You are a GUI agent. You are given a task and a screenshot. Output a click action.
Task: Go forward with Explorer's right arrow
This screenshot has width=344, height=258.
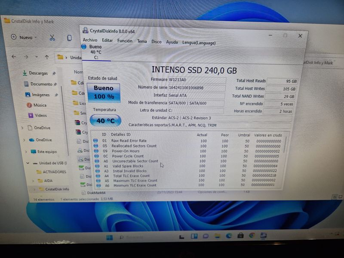[x=26, y=57]
